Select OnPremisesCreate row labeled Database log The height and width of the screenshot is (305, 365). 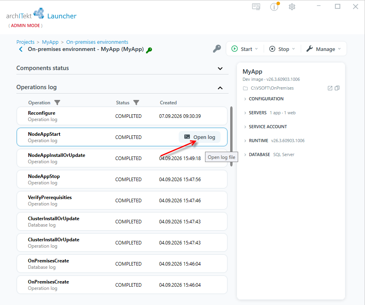coord(122,264)
